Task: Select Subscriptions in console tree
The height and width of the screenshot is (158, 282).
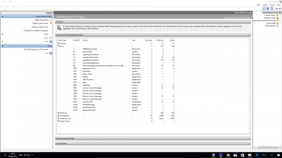Action: [x=270, y=26]
